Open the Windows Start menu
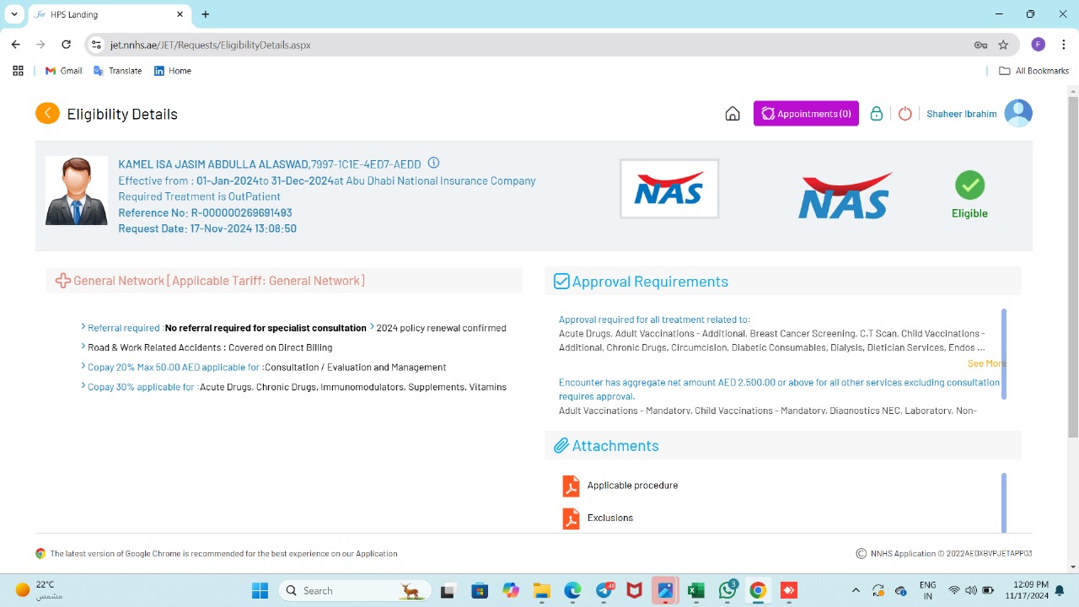The height and width of the screenshot is (607, 1079). 260,590
